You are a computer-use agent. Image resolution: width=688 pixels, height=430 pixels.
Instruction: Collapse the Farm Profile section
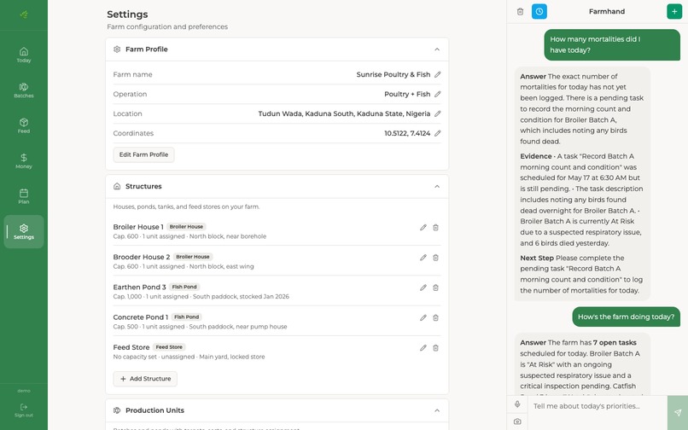coord(437,49)
